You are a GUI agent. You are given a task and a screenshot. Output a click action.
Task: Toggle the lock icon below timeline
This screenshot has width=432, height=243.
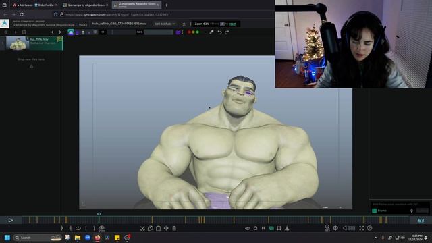pos(255,228)
